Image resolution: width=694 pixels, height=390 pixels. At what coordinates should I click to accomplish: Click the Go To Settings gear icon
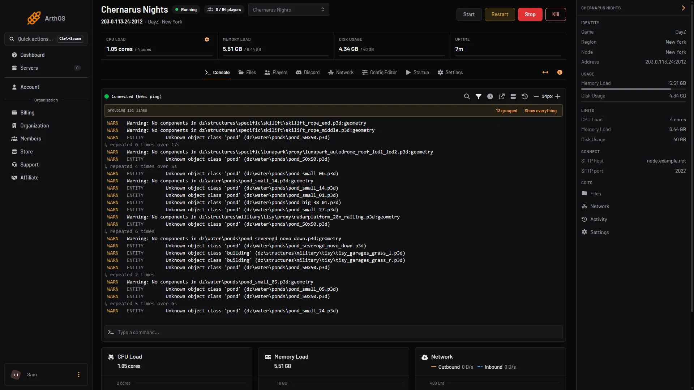(x=584, y=232)
